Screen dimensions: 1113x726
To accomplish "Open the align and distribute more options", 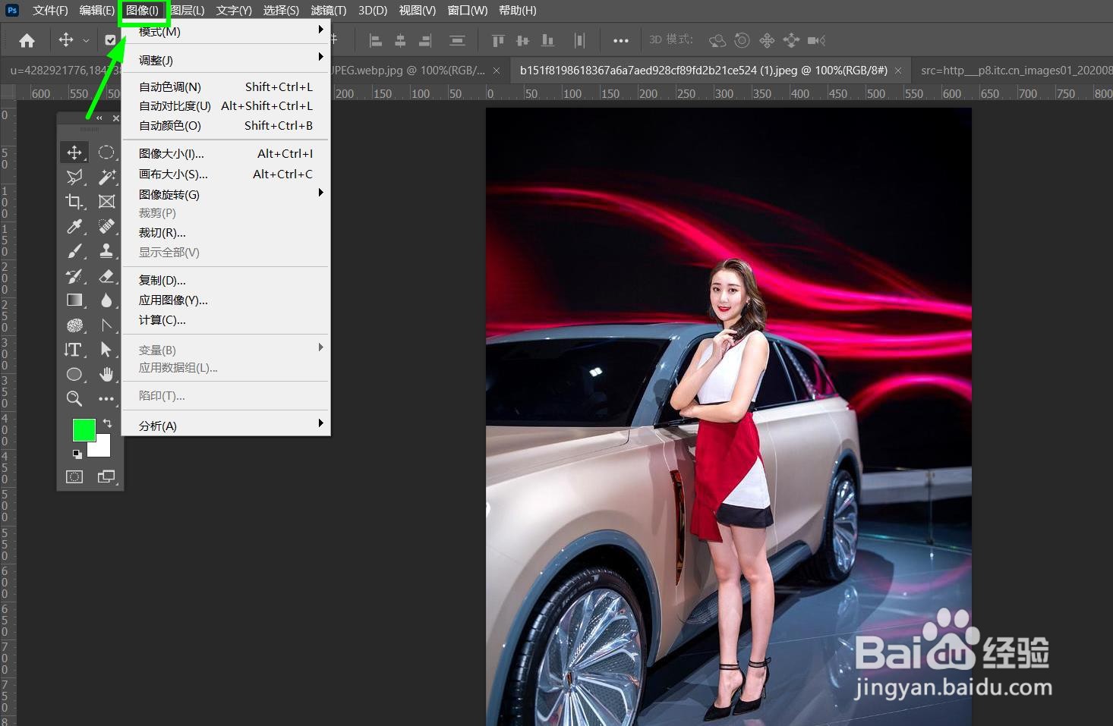I will point(620,40).
